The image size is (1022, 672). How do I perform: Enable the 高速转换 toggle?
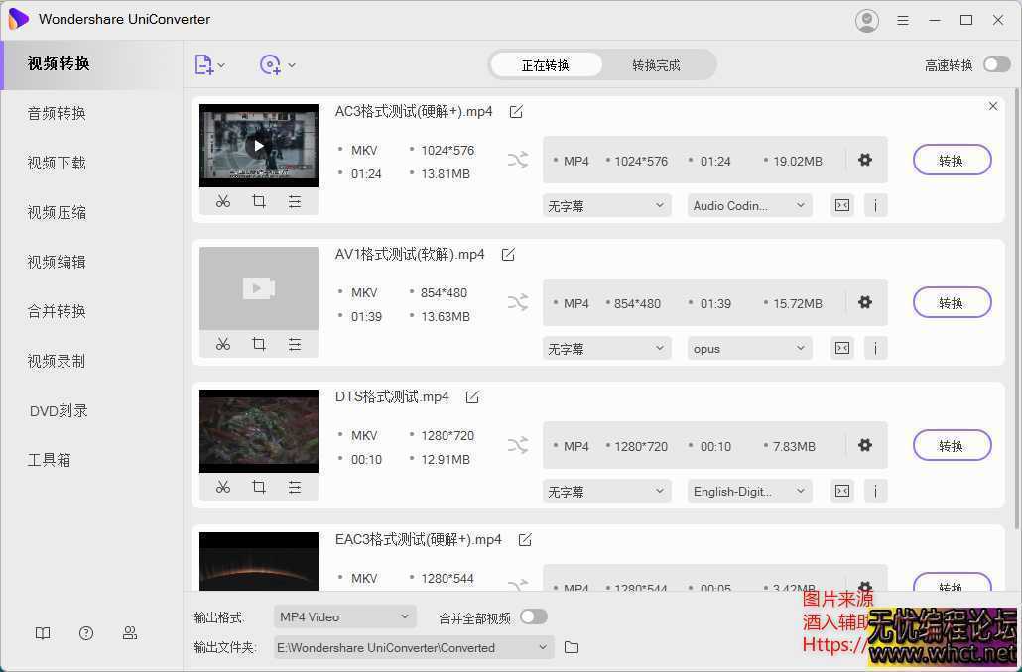tap(995, 62)
